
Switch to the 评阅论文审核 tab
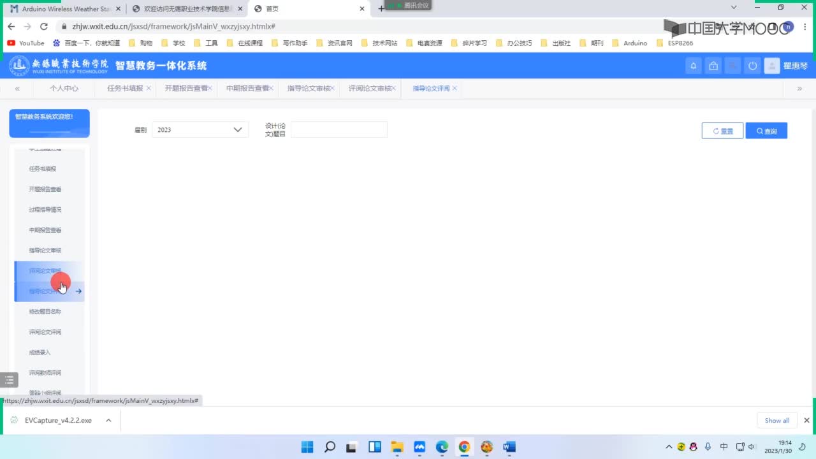[x=370, y=89]
